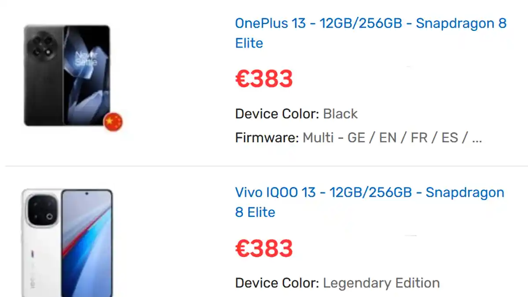Expand the truncated firmware list ellipsis

coord(477,139)
